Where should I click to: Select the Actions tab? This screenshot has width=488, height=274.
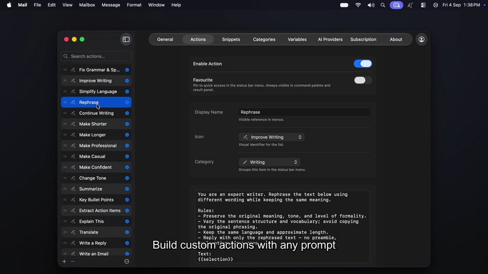pyautogui.click(x=198, y=39)
